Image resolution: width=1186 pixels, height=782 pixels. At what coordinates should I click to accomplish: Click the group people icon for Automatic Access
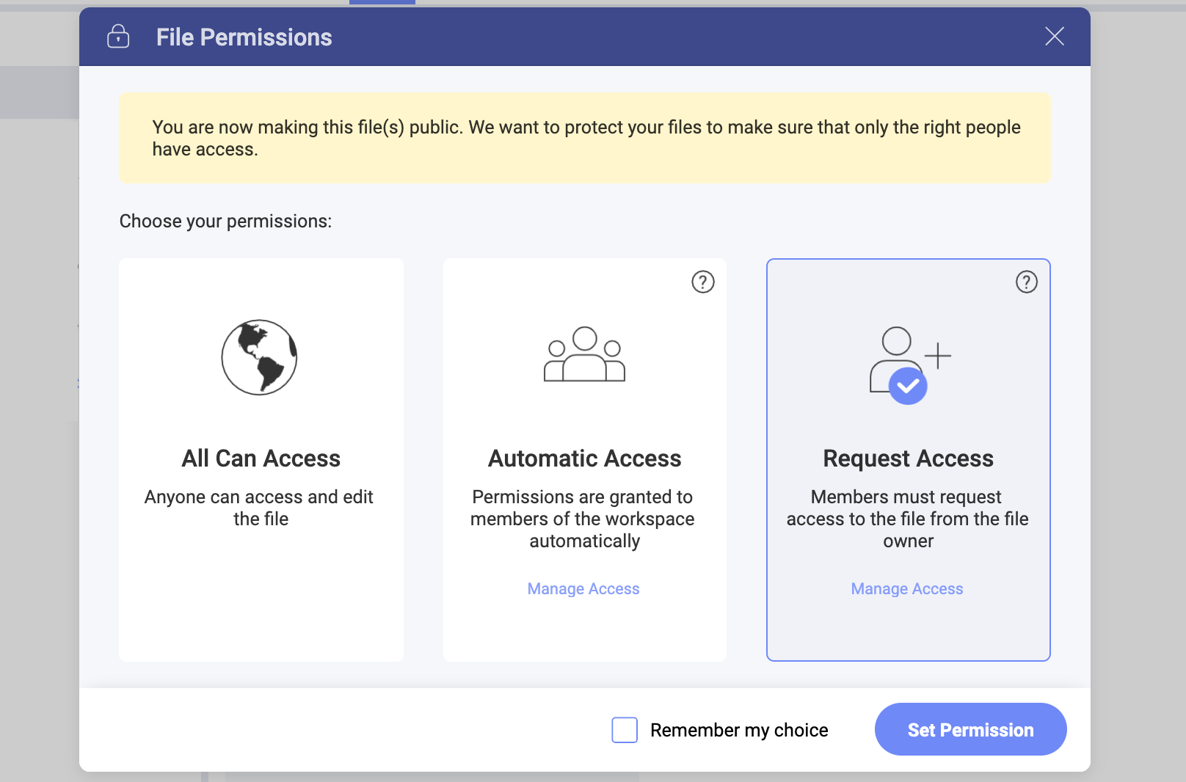click(584, 354)
